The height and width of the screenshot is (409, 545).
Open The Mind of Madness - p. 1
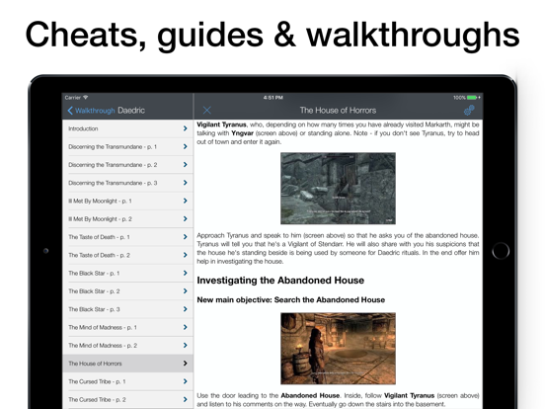point(128,328)
